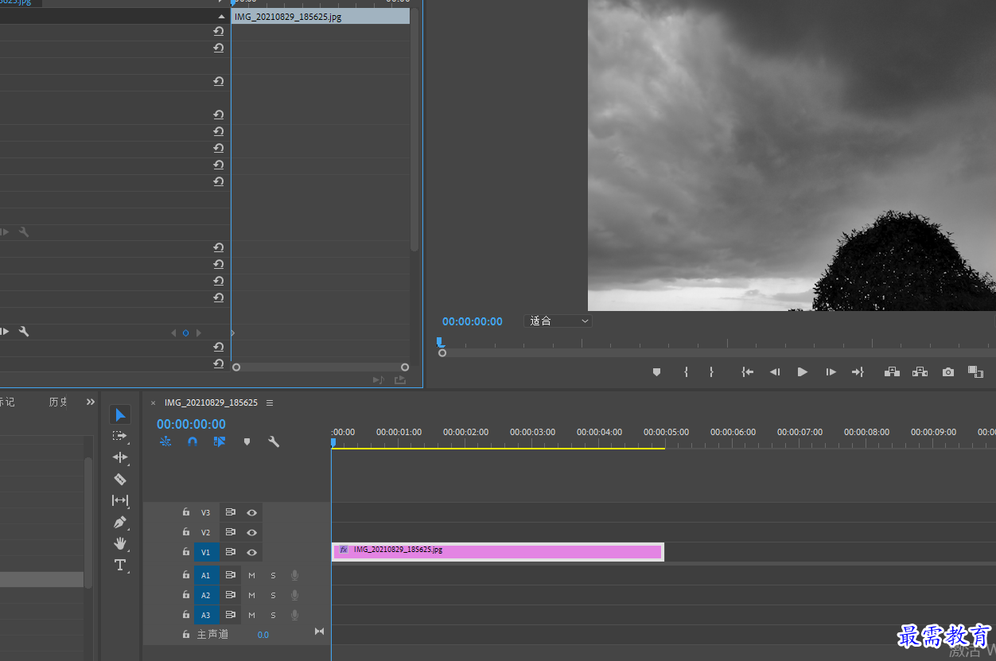Switch to the IMG_20210829_185625 sequence tab
Screen dimensions: 996x661
tap(211, 402)
